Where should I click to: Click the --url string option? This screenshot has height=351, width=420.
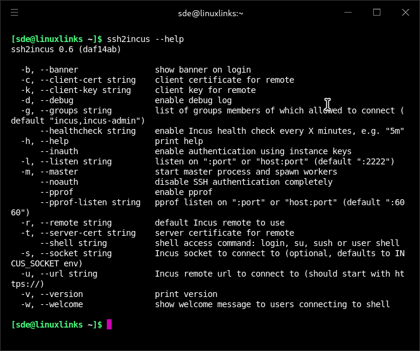68,274
